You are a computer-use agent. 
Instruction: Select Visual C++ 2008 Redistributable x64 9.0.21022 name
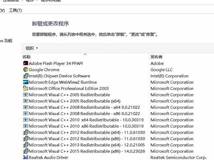(84, 107)
